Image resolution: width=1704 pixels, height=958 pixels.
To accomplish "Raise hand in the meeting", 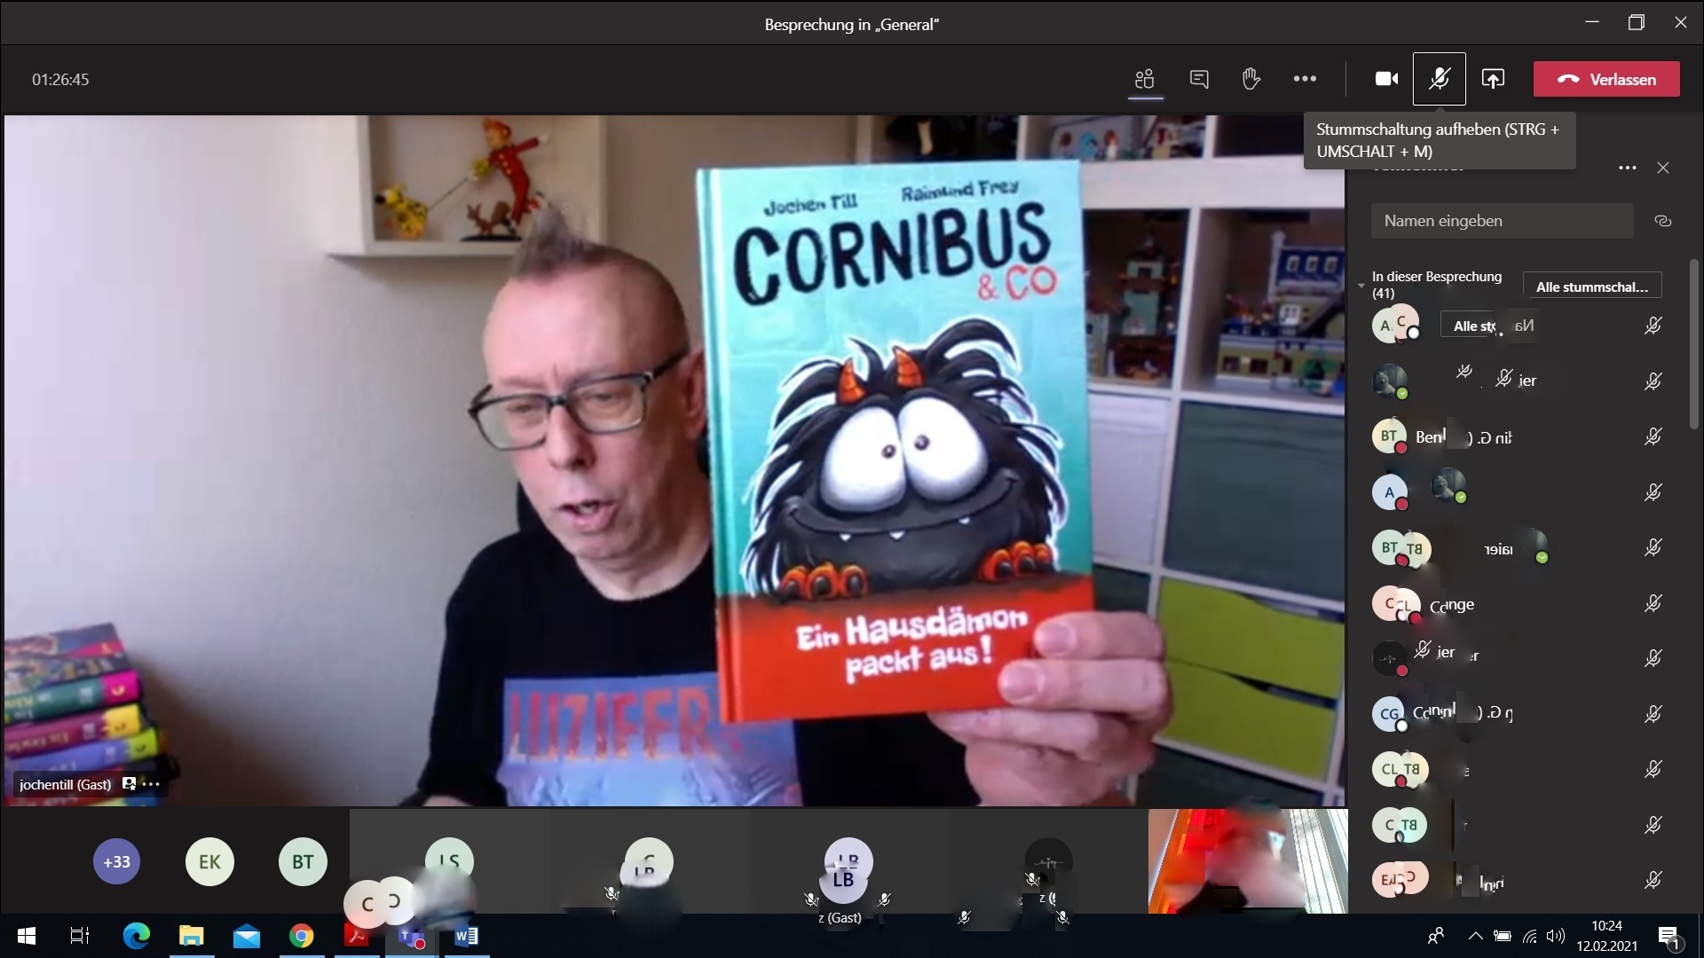I will click(1251, 79).
